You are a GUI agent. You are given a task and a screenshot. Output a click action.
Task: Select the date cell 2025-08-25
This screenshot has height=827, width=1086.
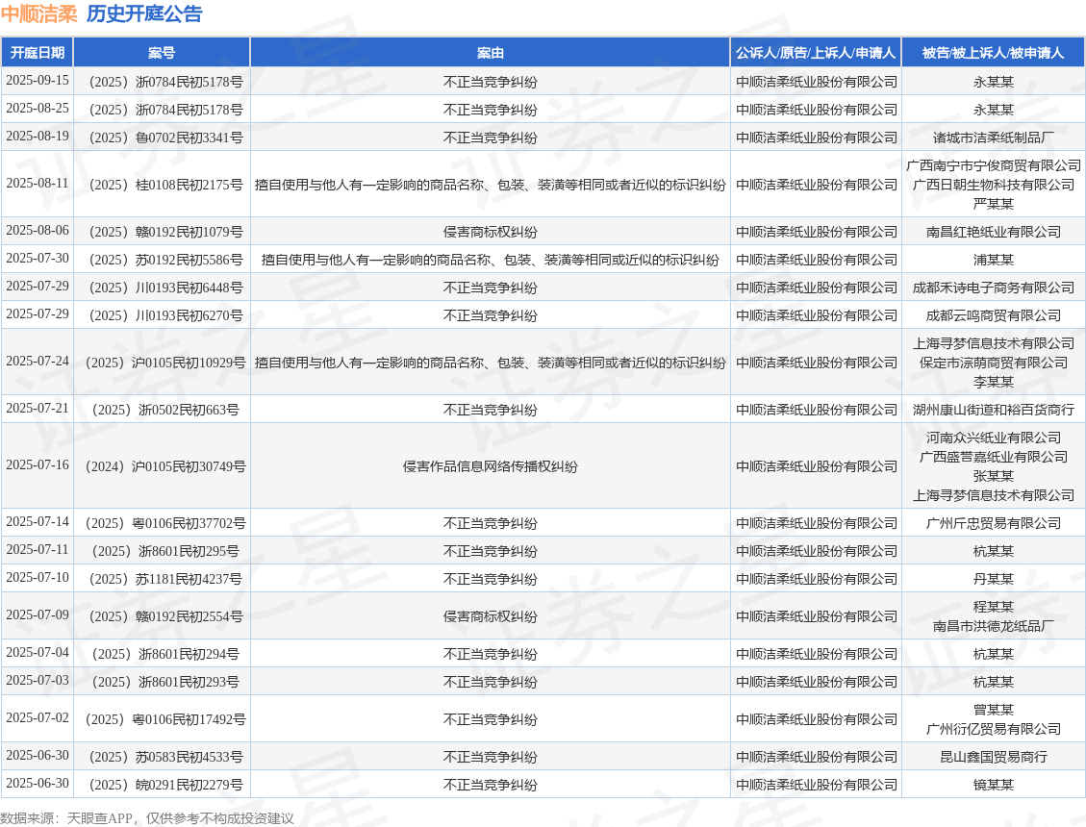(38, 109)
